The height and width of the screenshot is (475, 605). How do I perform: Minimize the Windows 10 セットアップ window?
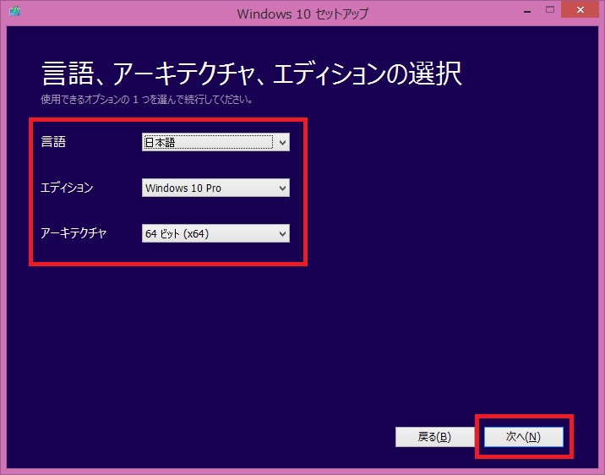click(527, 10)
